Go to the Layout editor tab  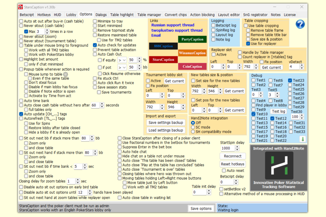click(229, 15)
